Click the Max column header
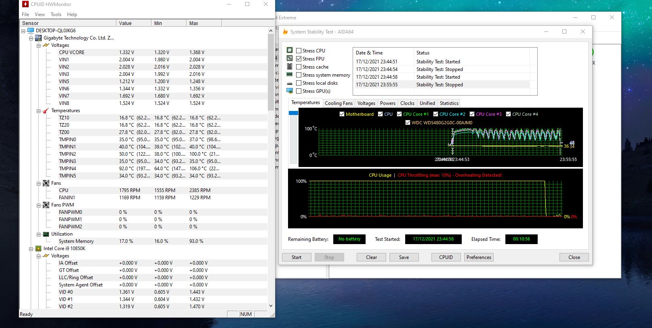652x328 pixels. click(x=204, y=23)
